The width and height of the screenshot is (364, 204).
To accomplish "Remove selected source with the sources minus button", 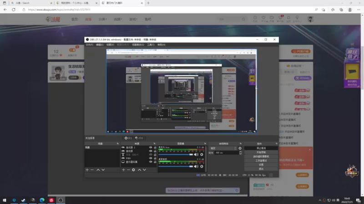I will pos(128,170).
